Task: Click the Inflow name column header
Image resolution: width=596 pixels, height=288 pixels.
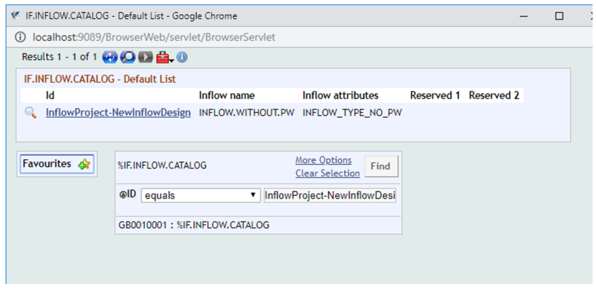Action: (x=227, y=95)
